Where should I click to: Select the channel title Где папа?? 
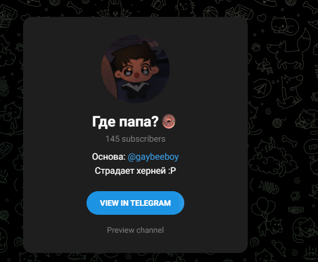(125, 122)
